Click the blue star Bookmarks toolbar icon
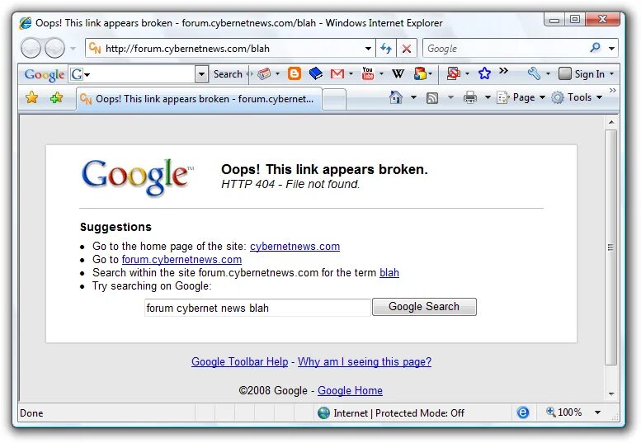 click(484, 73)
